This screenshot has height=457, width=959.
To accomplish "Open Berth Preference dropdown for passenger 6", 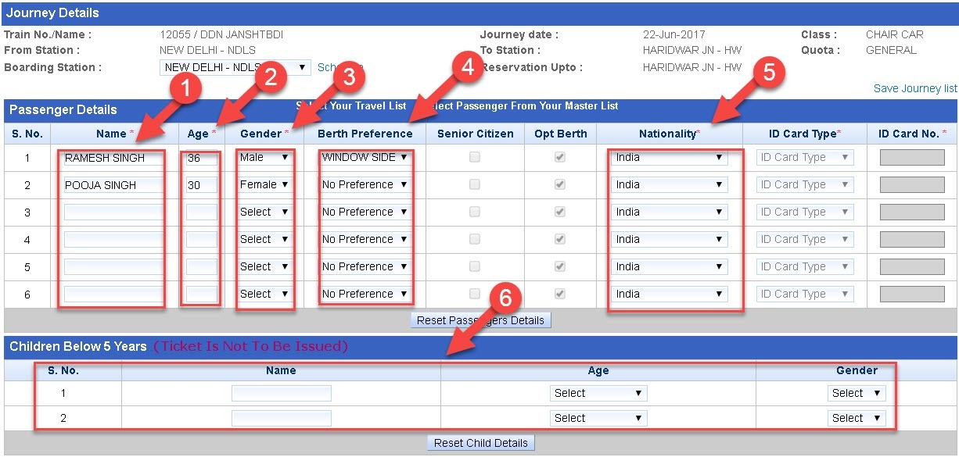I will [365, 294].
